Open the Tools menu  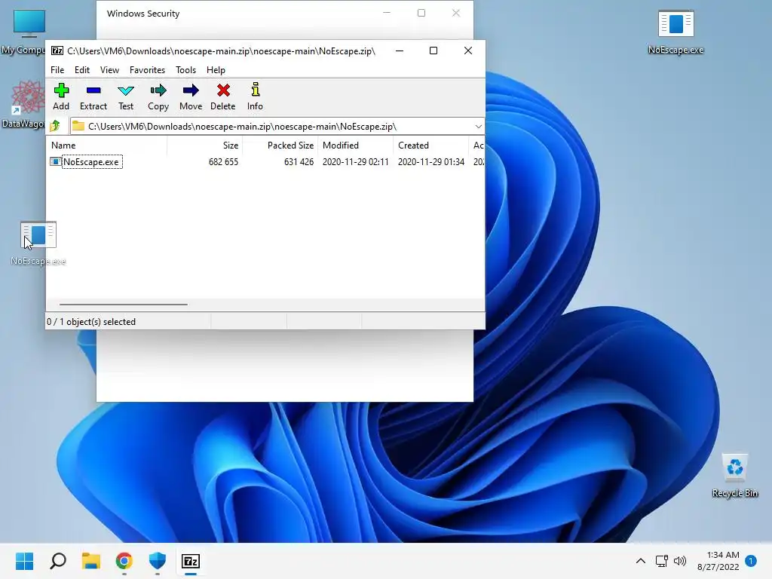pos(185,70)
